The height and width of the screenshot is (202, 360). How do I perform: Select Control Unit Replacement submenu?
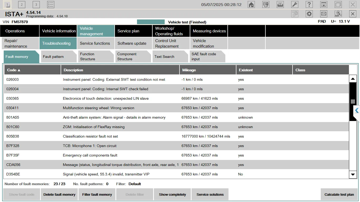171,43
